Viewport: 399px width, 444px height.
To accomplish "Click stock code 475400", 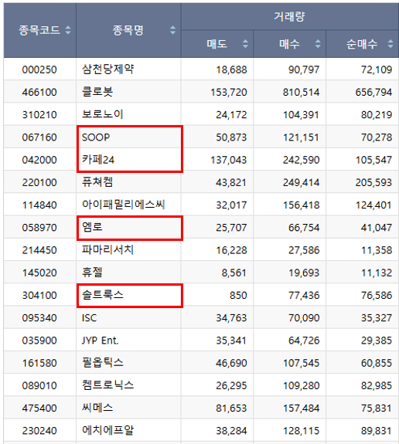I will (39, 408).
